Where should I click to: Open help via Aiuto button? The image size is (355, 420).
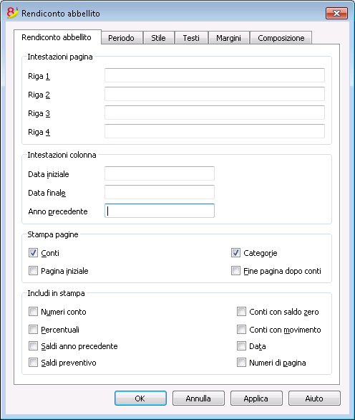(x=314, y=398)
